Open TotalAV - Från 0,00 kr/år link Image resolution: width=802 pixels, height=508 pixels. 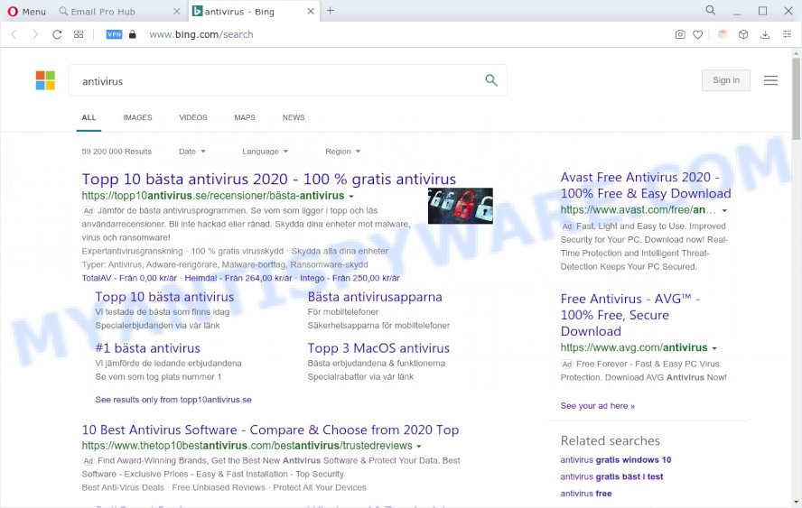pyautogui.click(x=129, y=278)
